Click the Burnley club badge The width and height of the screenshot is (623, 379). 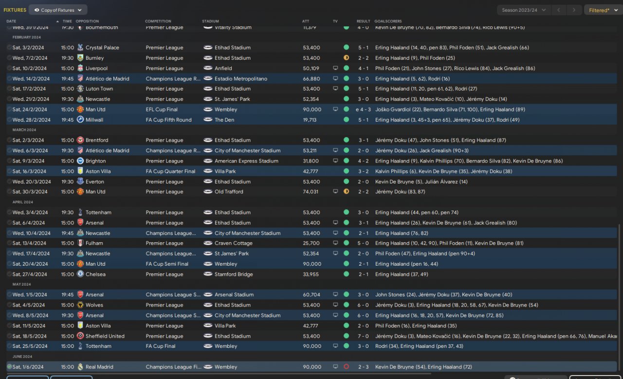80,58
